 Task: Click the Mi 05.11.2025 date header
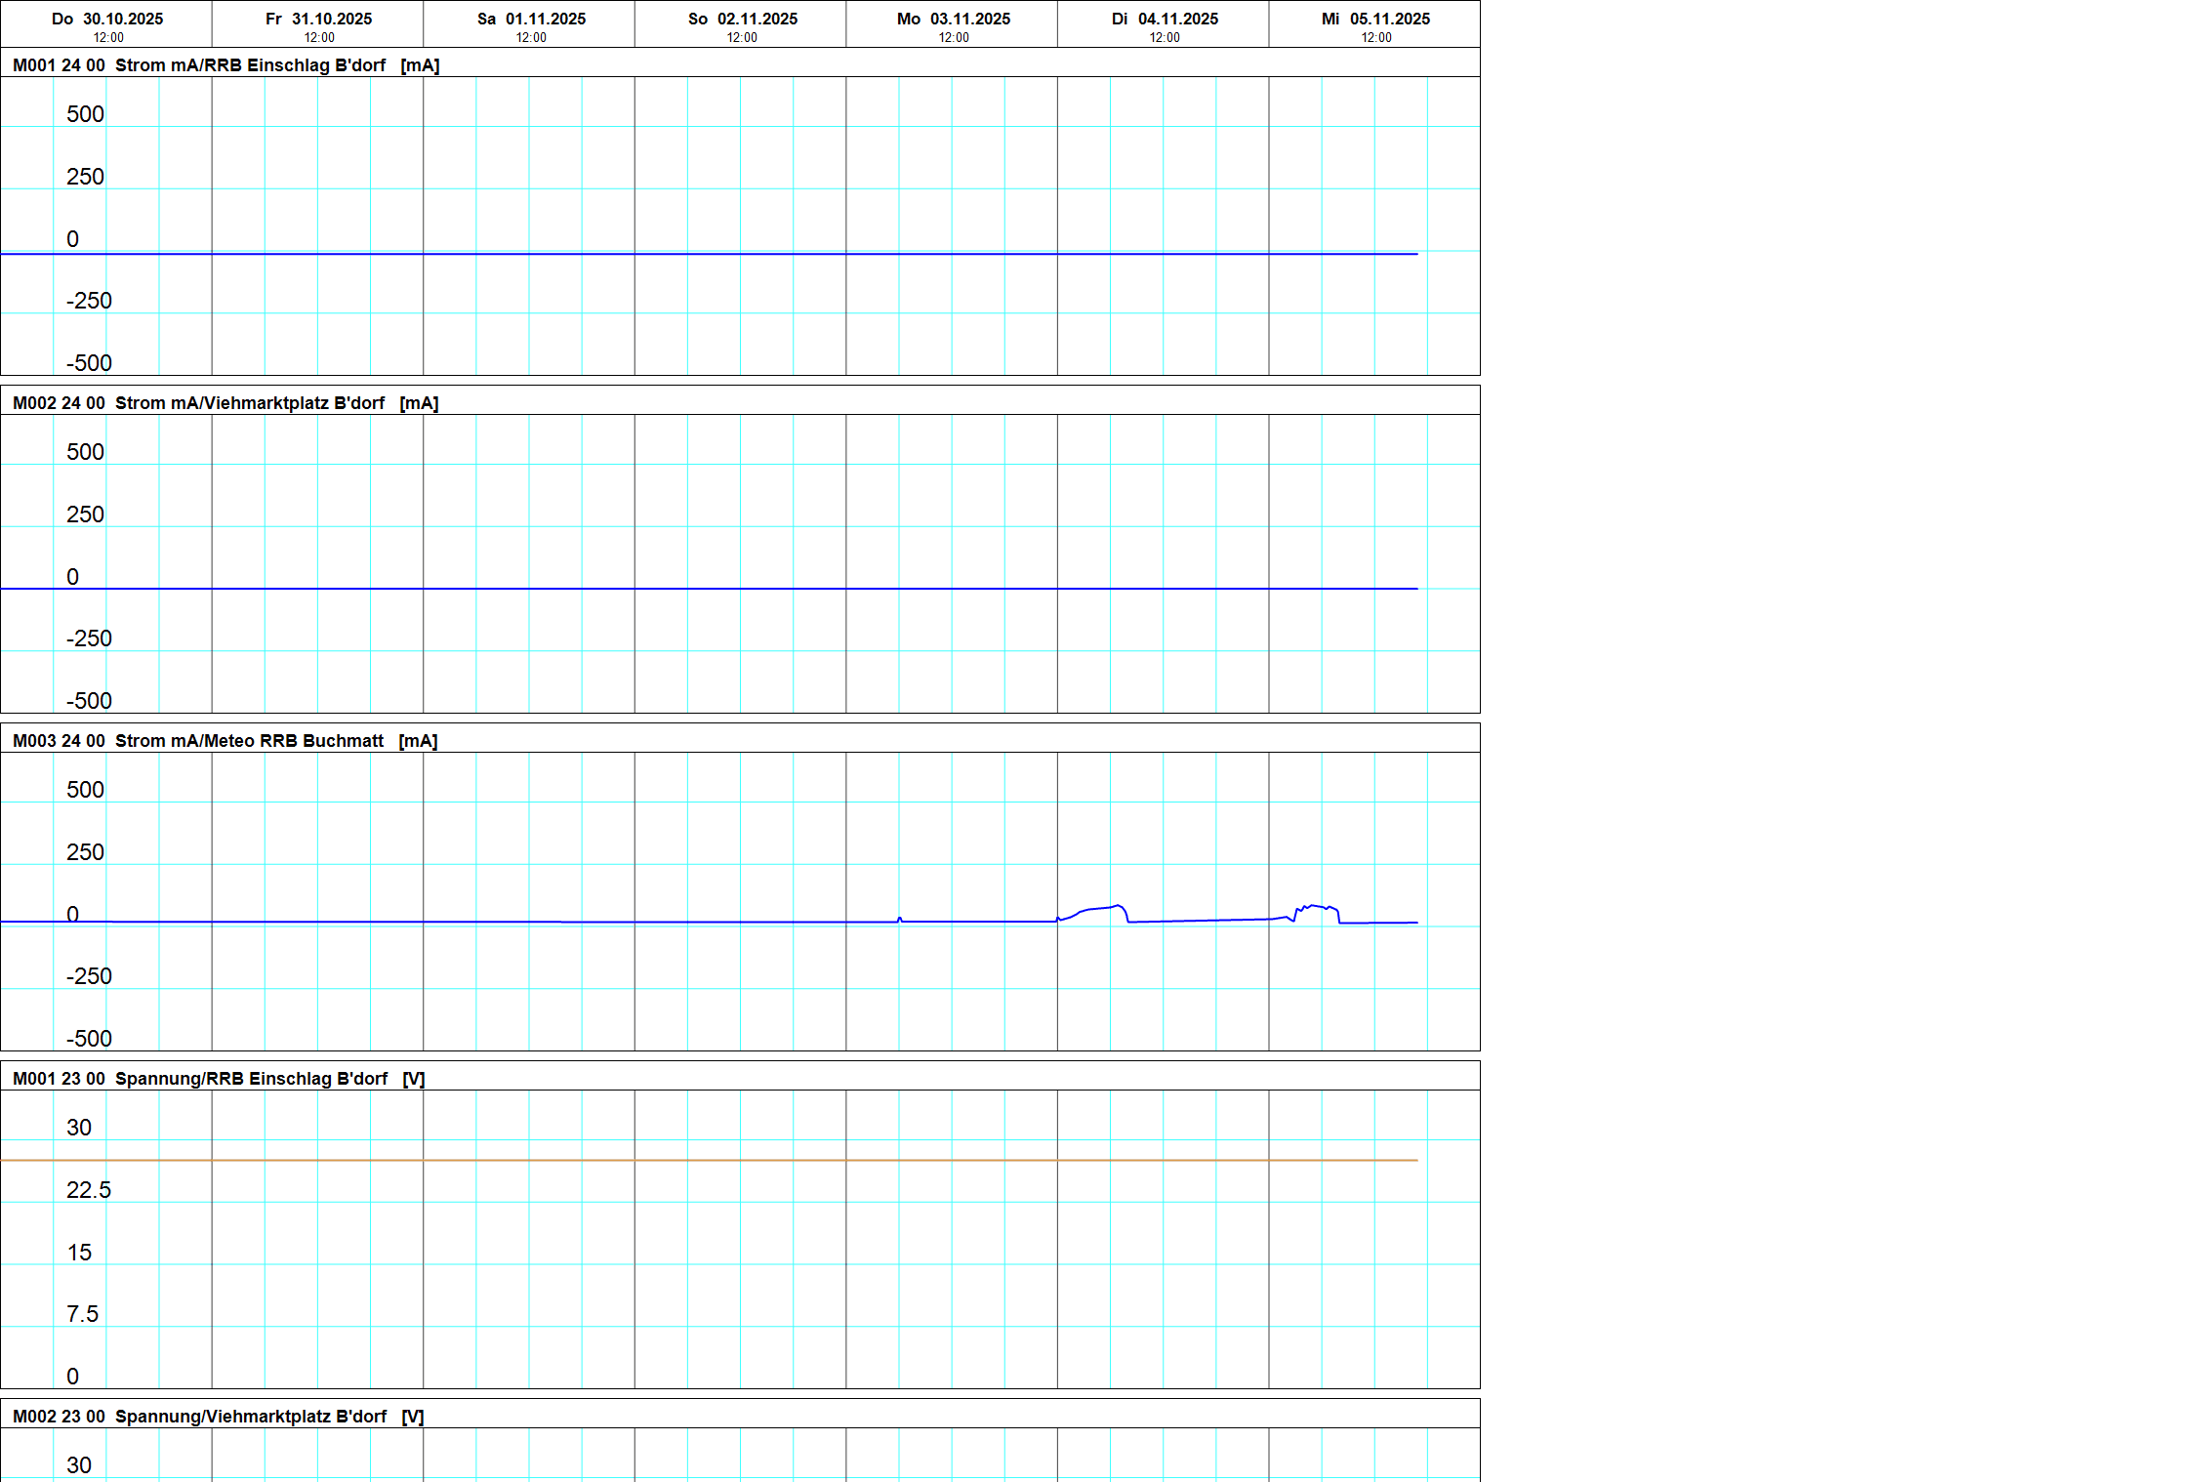1375,20
